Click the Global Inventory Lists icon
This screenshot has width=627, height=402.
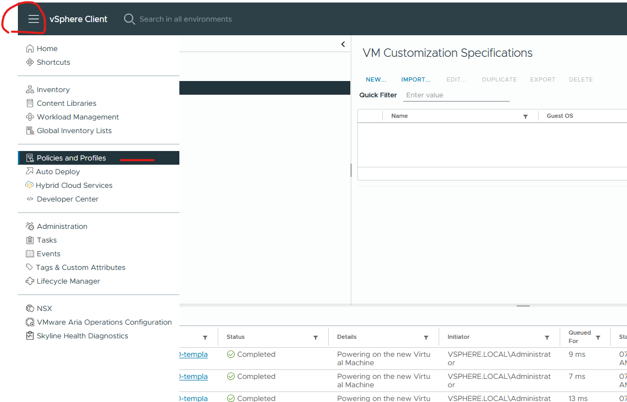29,130
